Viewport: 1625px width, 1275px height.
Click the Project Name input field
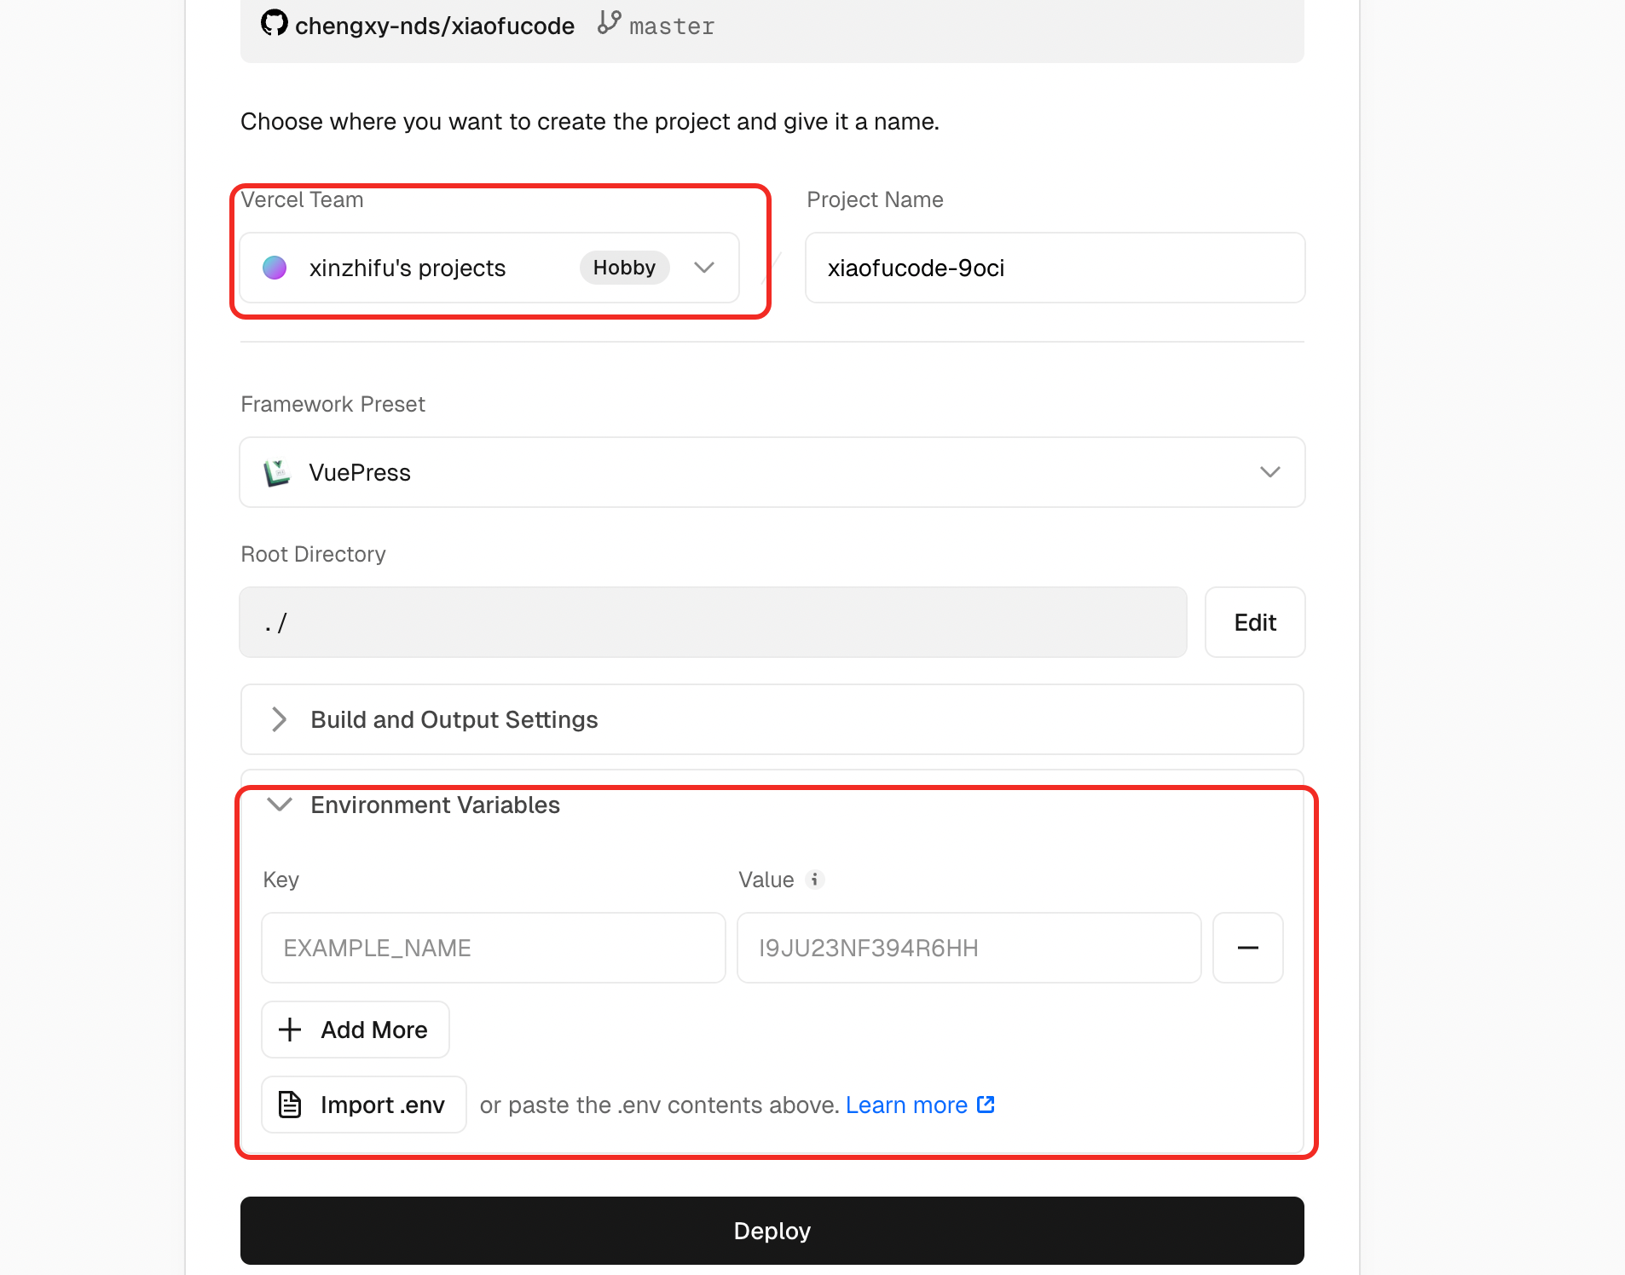coord(1055,268)
